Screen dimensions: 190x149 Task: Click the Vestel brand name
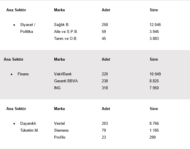(x=59, y=124)
